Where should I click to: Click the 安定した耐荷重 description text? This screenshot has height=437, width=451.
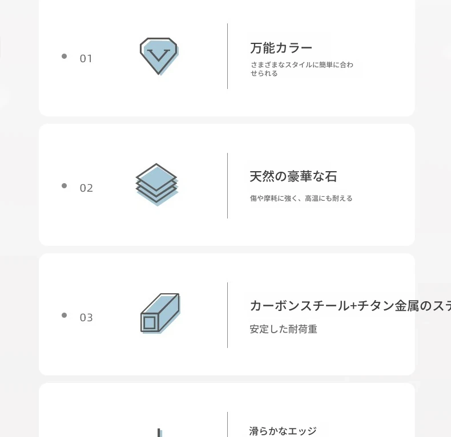pyautogui.click(x=283, y=329)
